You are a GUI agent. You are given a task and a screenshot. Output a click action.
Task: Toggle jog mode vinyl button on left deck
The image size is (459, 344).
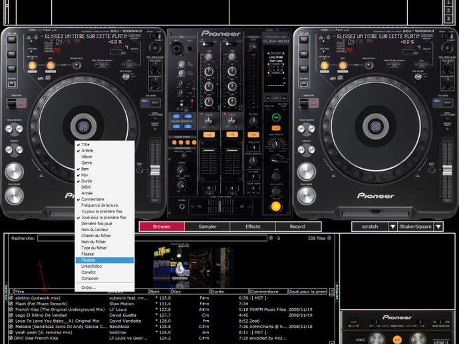point(155,102)
